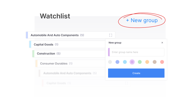Select the tan brown color swatch
This screenshot has height=110, width=193.
pos(155,62)
